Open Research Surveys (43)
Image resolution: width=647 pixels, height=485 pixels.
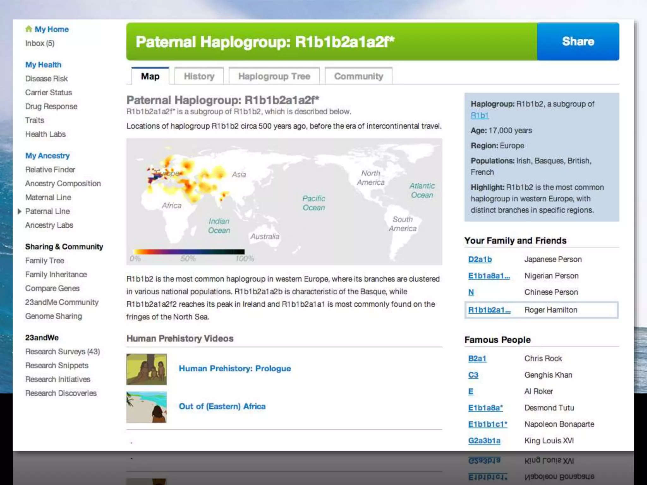(63, 351)
